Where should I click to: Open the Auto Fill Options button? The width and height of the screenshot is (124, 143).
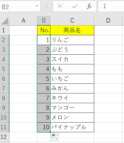point(55,137)
